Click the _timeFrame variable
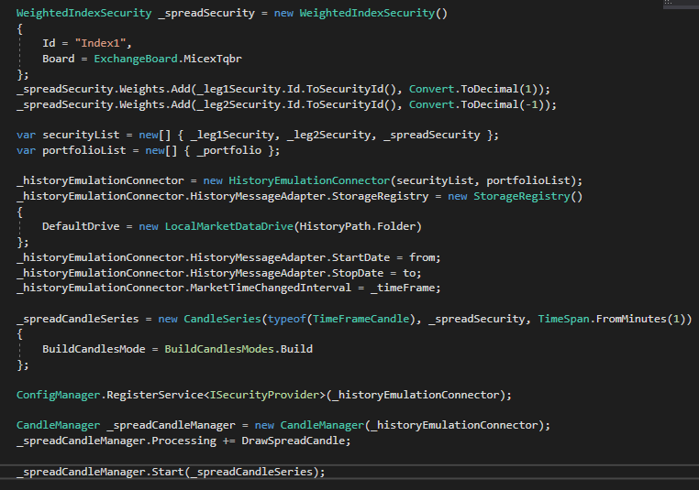This screenshot has height=490, width=699. coord(403,288)
